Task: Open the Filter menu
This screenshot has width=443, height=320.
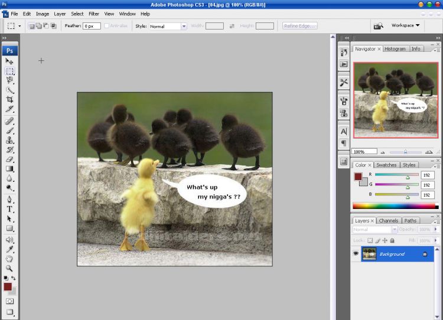Action: [x=94, y=14]
